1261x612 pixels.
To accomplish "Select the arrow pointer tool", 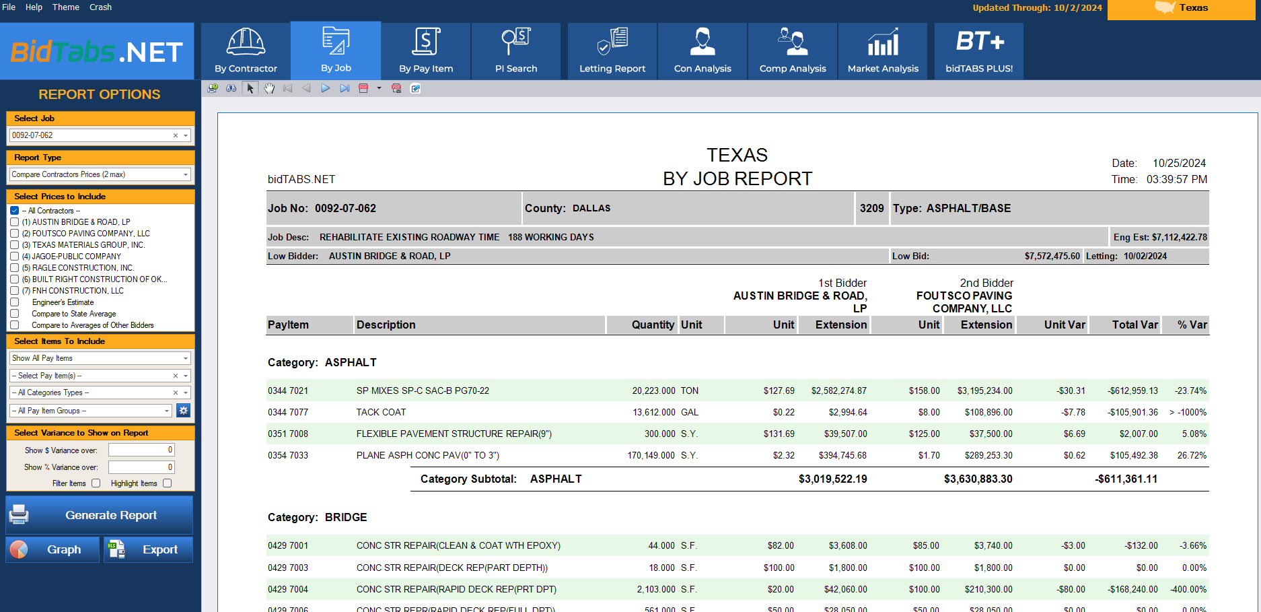I will [250, 88].
